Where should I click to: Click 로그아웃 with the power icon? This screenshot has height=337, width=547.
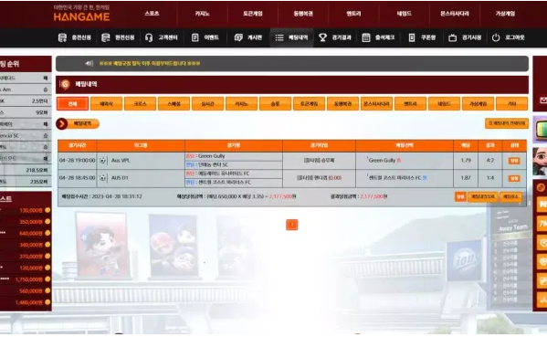[509, 37]
